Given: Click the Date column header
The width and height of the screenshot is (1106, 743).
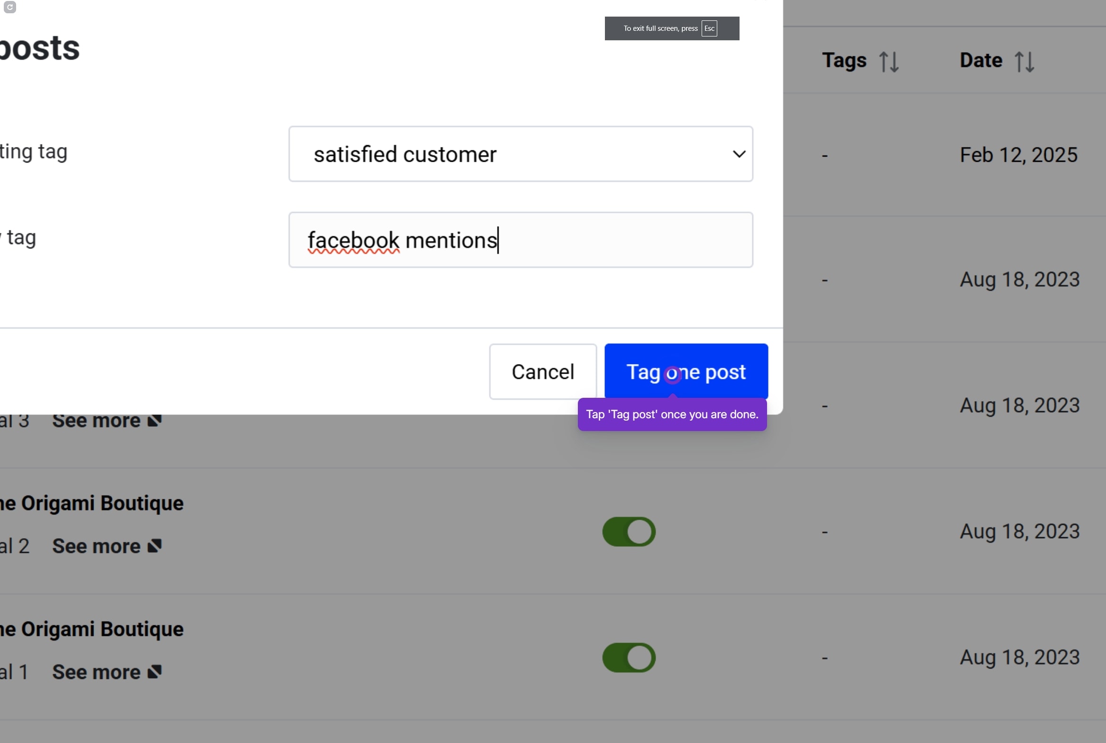Looking at the screenshot, I should point(981,60).
